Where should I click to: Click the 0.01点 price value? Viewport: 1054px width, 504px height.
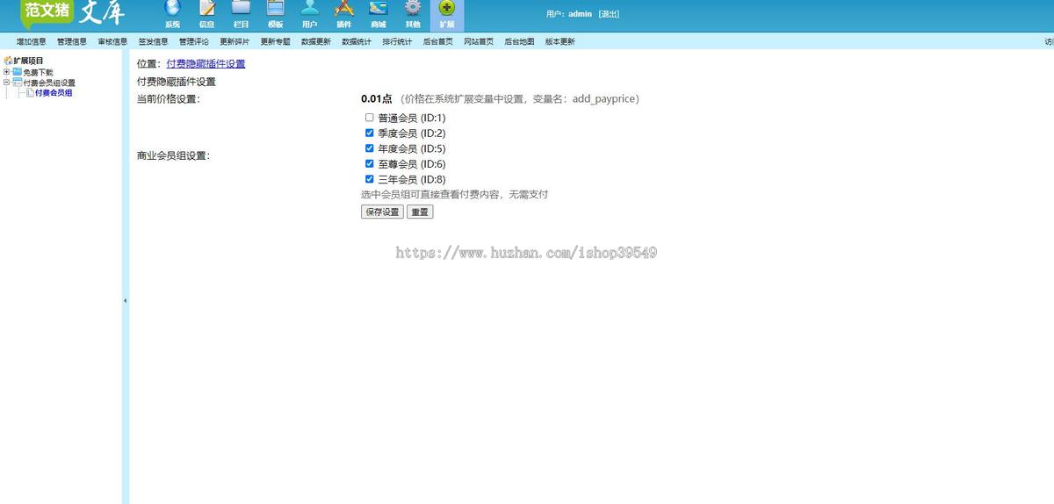point(376,99)
